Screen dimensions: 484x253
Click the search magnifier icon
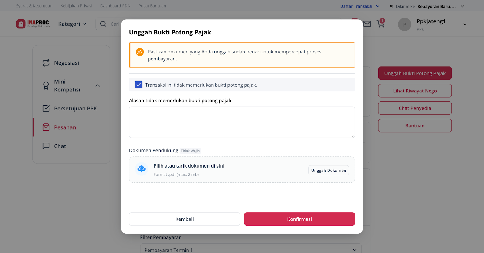pos(103,24)
